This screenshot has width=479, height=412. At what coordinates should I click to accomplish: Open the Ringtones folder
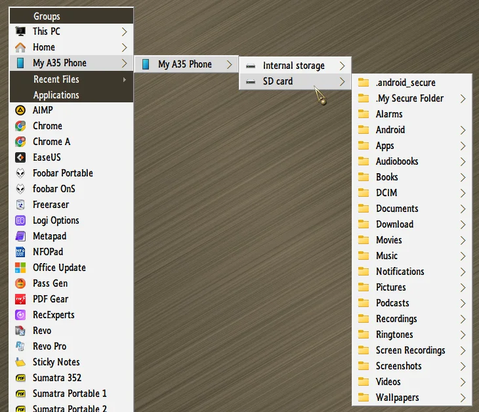[412, 335]
